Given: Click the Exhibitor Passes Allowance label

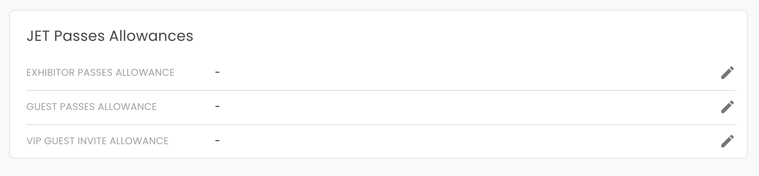Looking at the screenshot, I should coord(100,73).
